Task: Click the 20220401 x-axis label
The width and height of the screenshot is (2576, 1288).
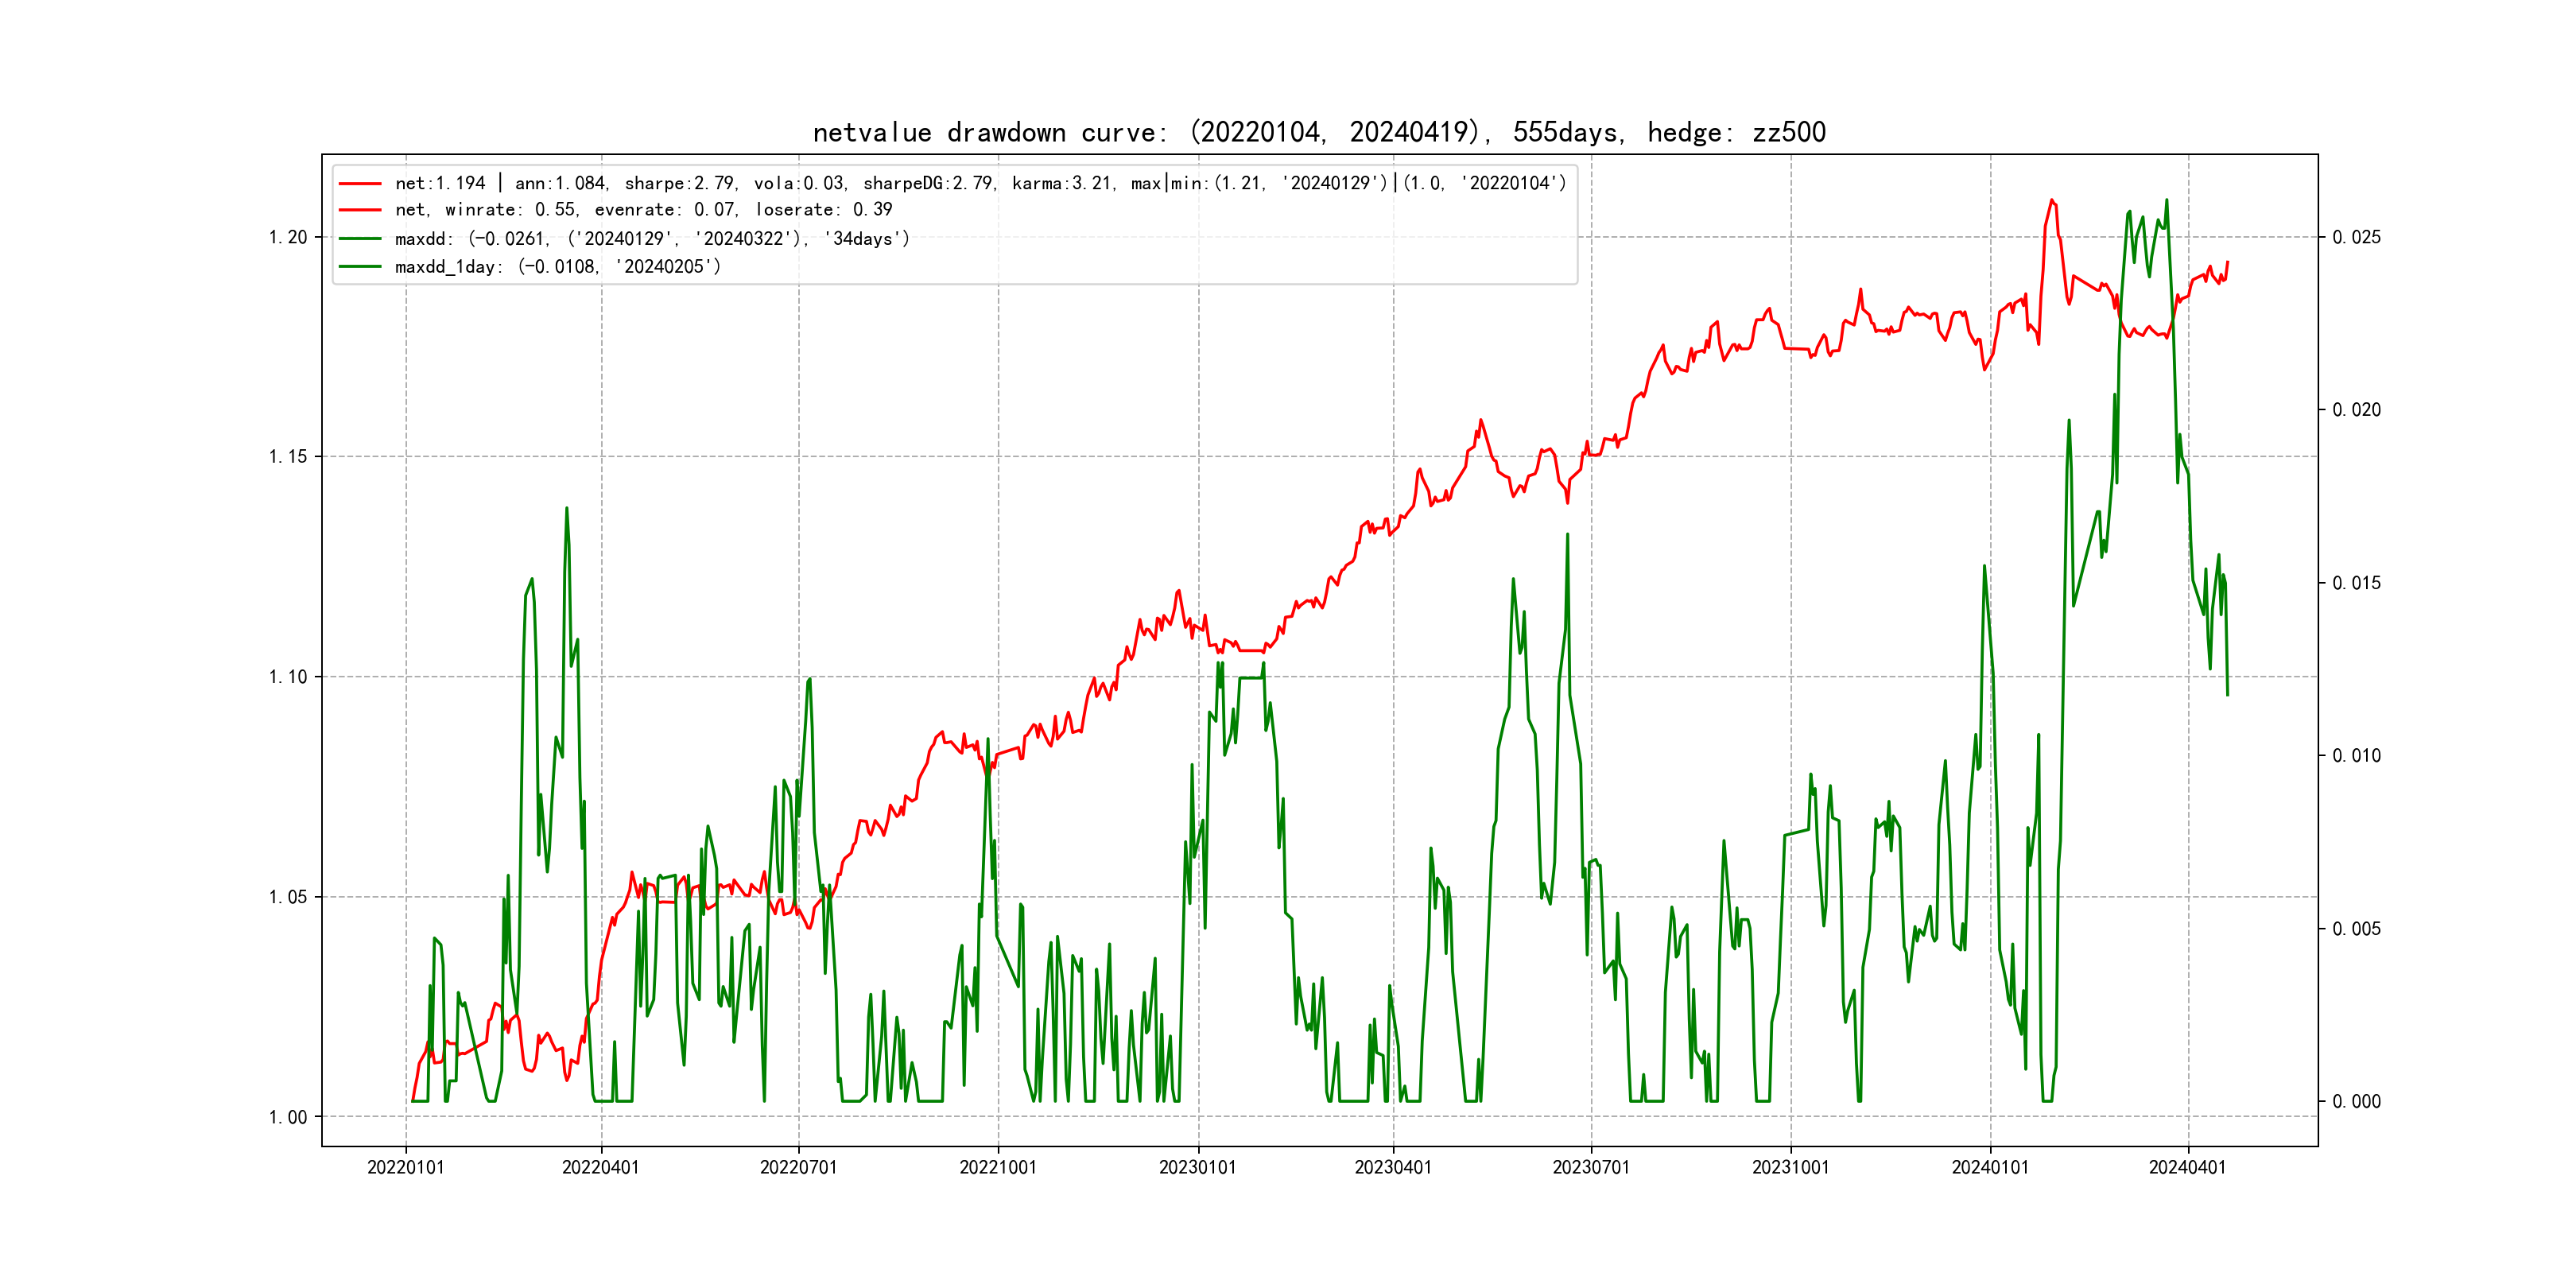Action: click(600, 1168)
